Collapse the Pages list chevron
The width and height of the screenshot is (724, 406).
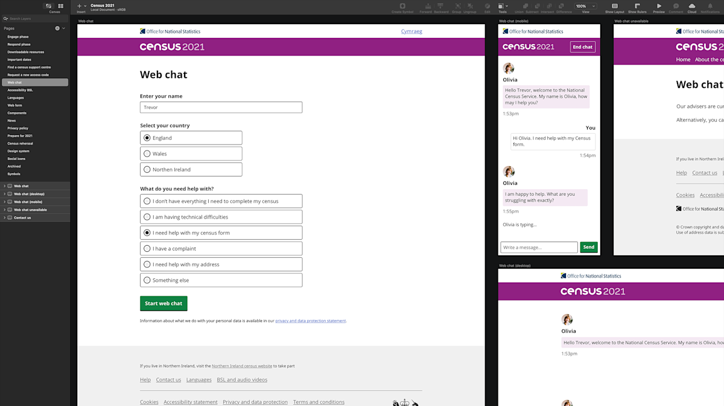(x=64, y=28)
